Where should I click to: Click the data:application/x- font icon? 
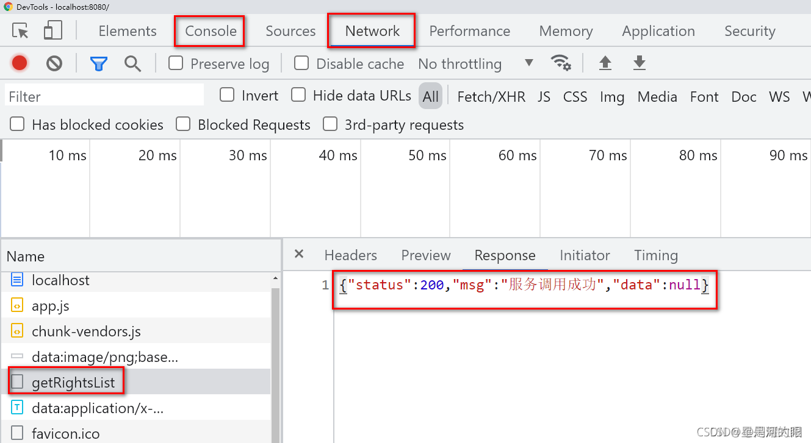click(x=17, y=408)
